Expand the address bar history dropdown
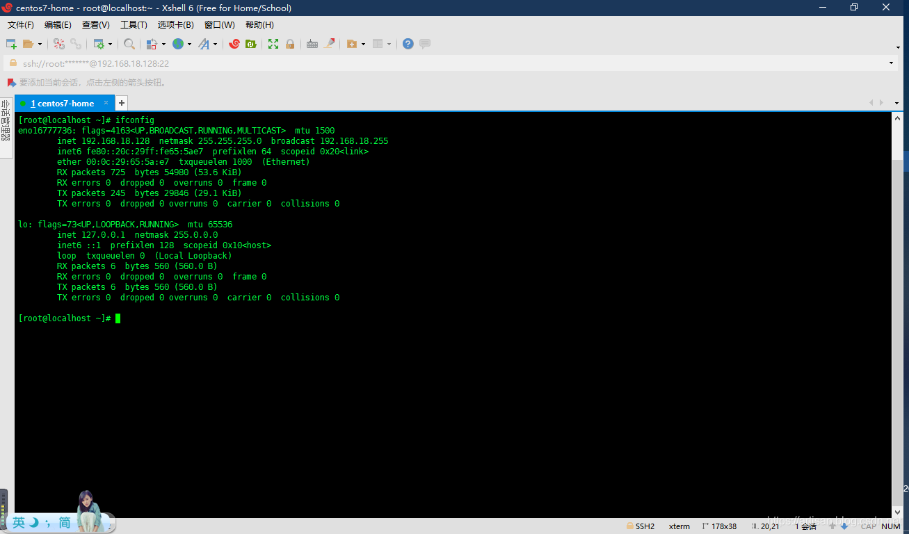The height and width of the screenshot is (534, 909). (x=892, y=63)
